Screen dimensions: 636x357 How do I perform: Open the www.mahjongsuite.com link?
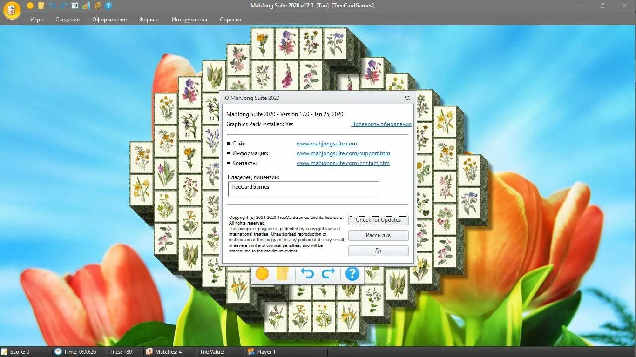pyautogui.click(x=327, y=144)
